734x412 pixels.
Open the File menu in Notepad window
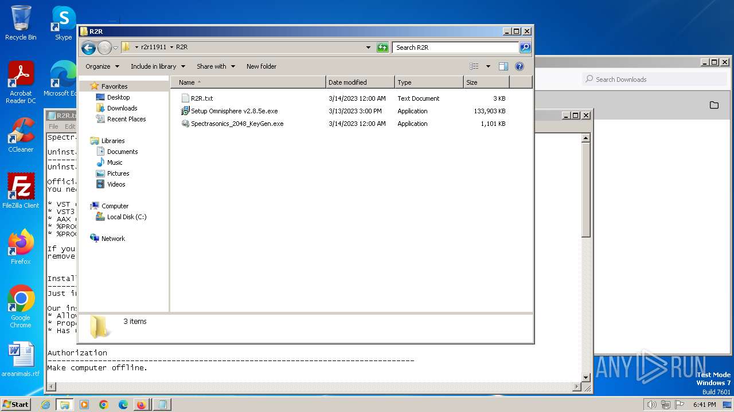click(53, 126)
